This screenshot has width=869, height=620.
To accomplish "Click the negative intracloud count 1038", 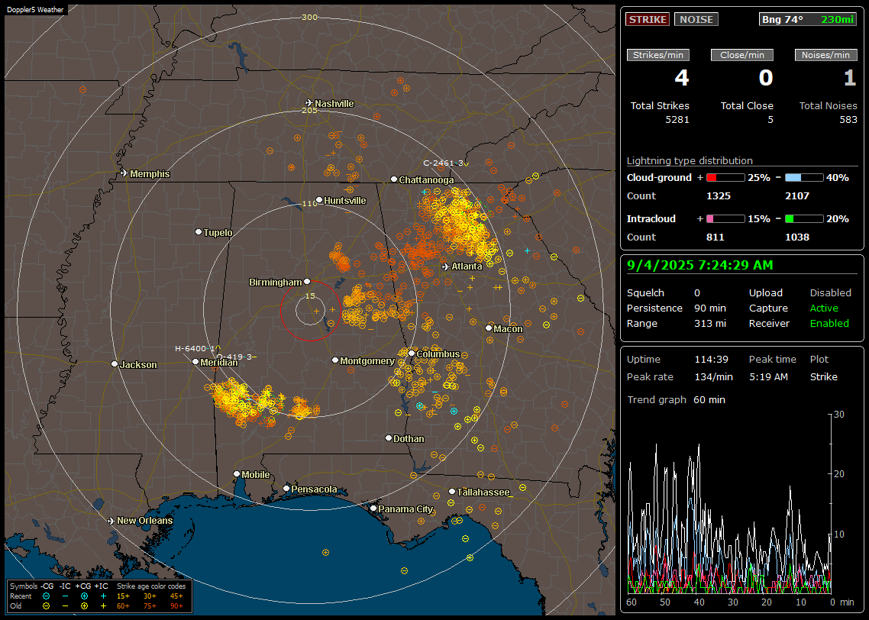I will point(797,237).
